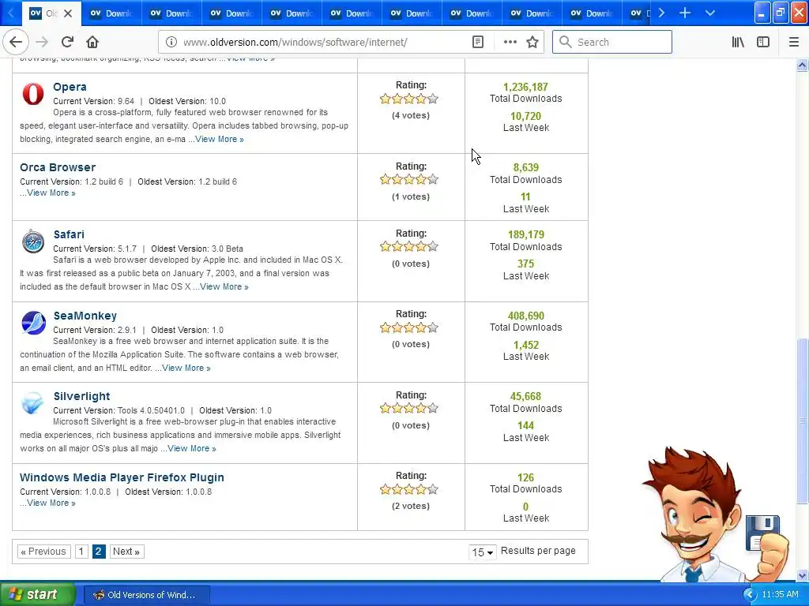Open the browser home page

coord(92,42)
